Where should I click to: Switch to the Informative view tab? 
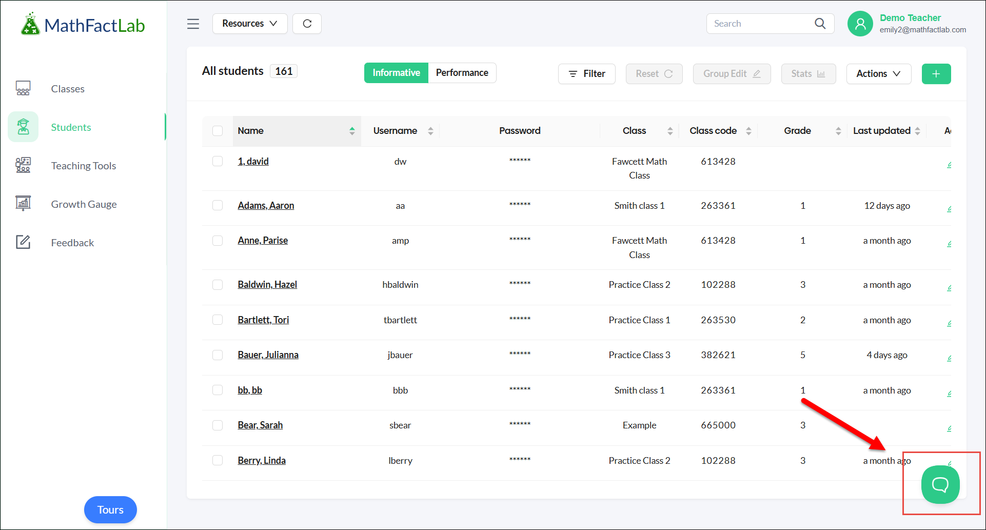point(396,73)
